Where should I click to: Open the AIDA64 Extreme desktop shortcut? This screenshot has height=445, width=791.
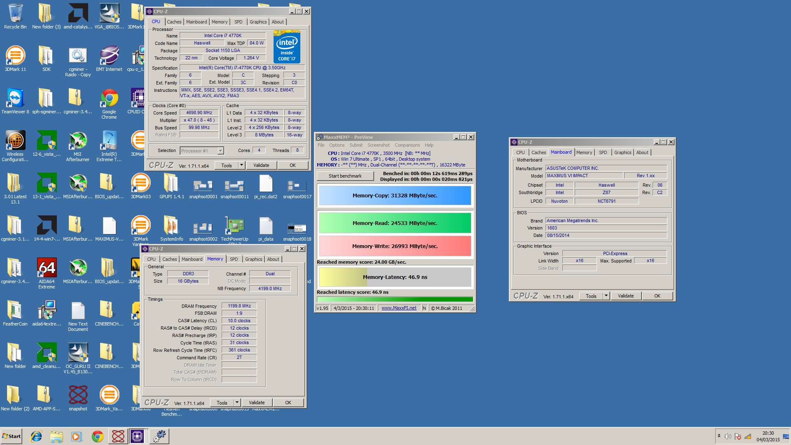tap(47, 274)
